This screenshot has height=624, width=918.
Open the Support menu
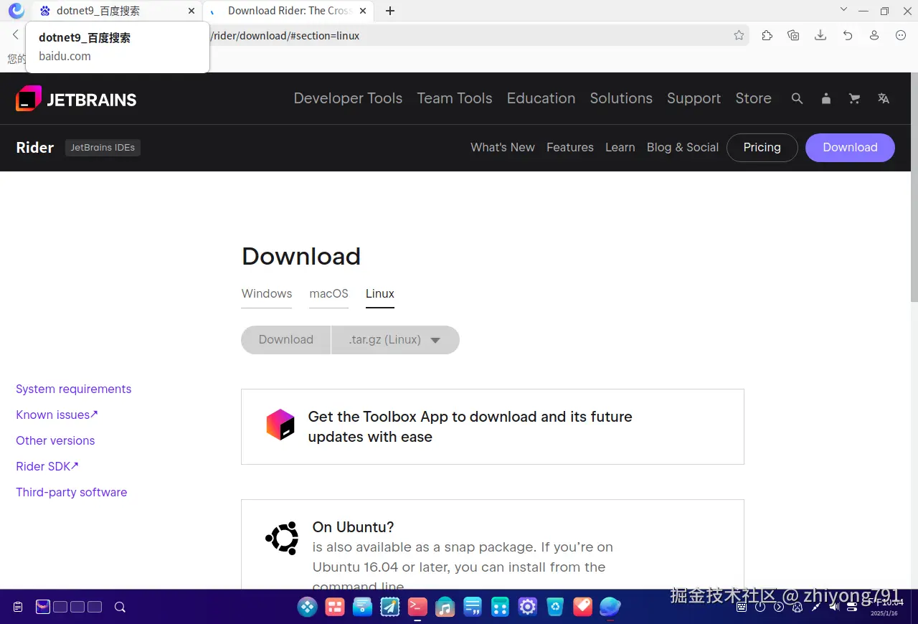click(694, 99)
